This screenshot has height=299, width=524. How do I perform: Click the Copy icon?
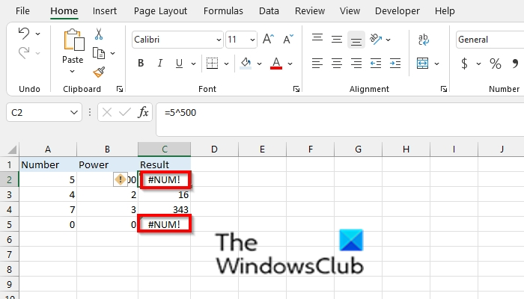99,53
